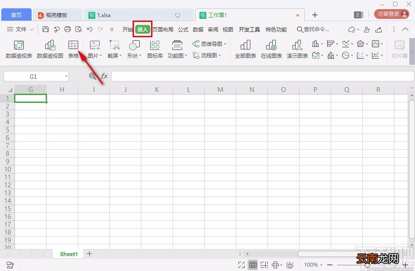Click the add collaborator icon
This screenshot has width=415, height=271.
click(x=367, y=30)
